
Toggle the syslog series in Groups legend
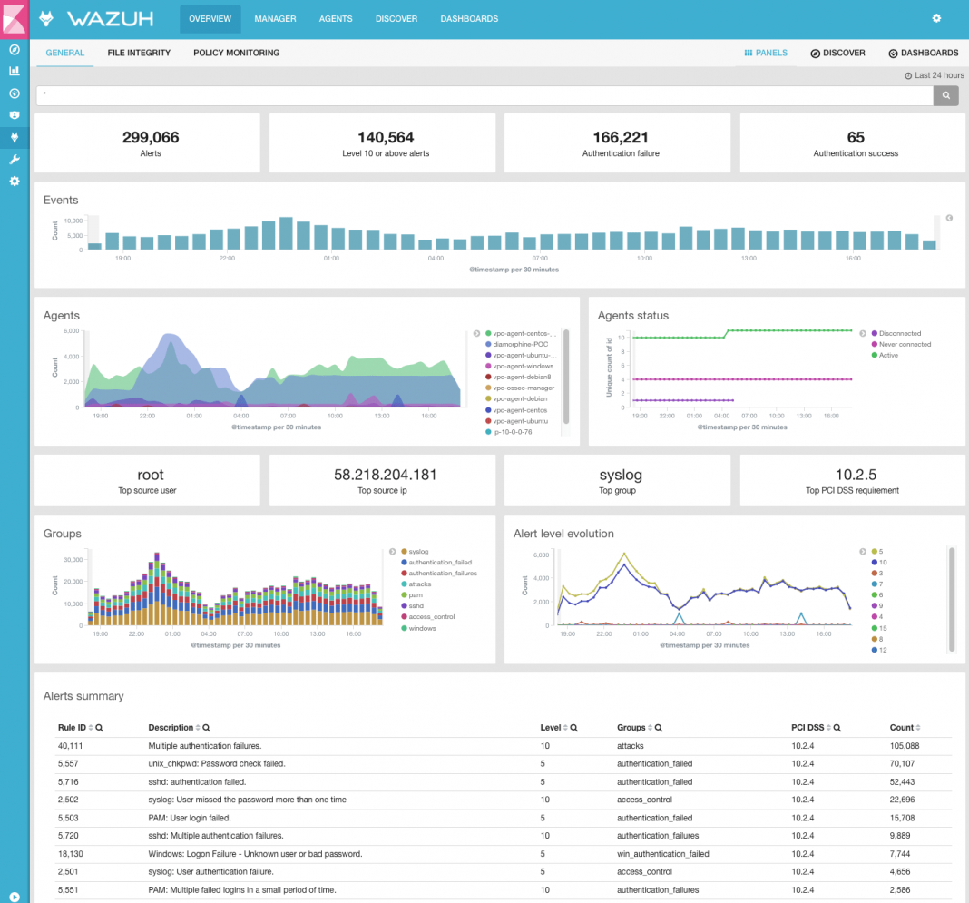[x=418, y=552]
